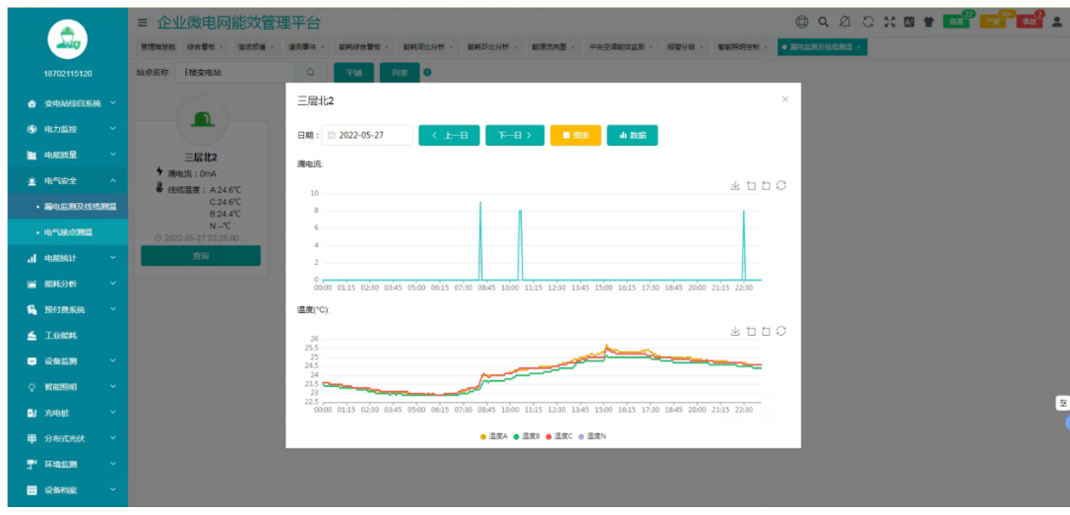Download leakage current chart as image
The height and width of the screenshot is (515, 1070).
tap(734, 185)
